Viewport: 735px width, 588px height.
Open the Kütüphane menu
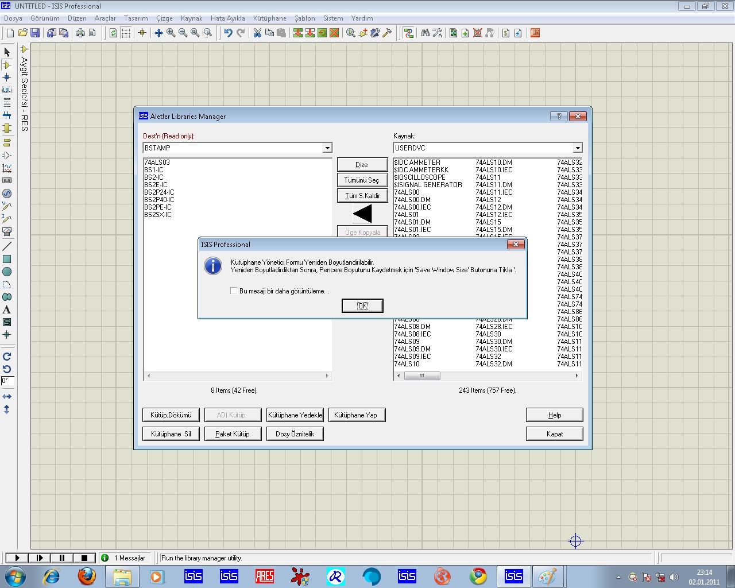click(270, 18)
